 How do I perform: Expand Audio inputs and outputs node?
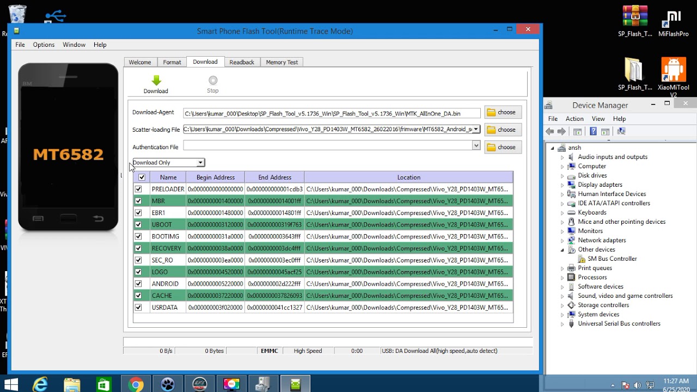(x=563, y=157)
